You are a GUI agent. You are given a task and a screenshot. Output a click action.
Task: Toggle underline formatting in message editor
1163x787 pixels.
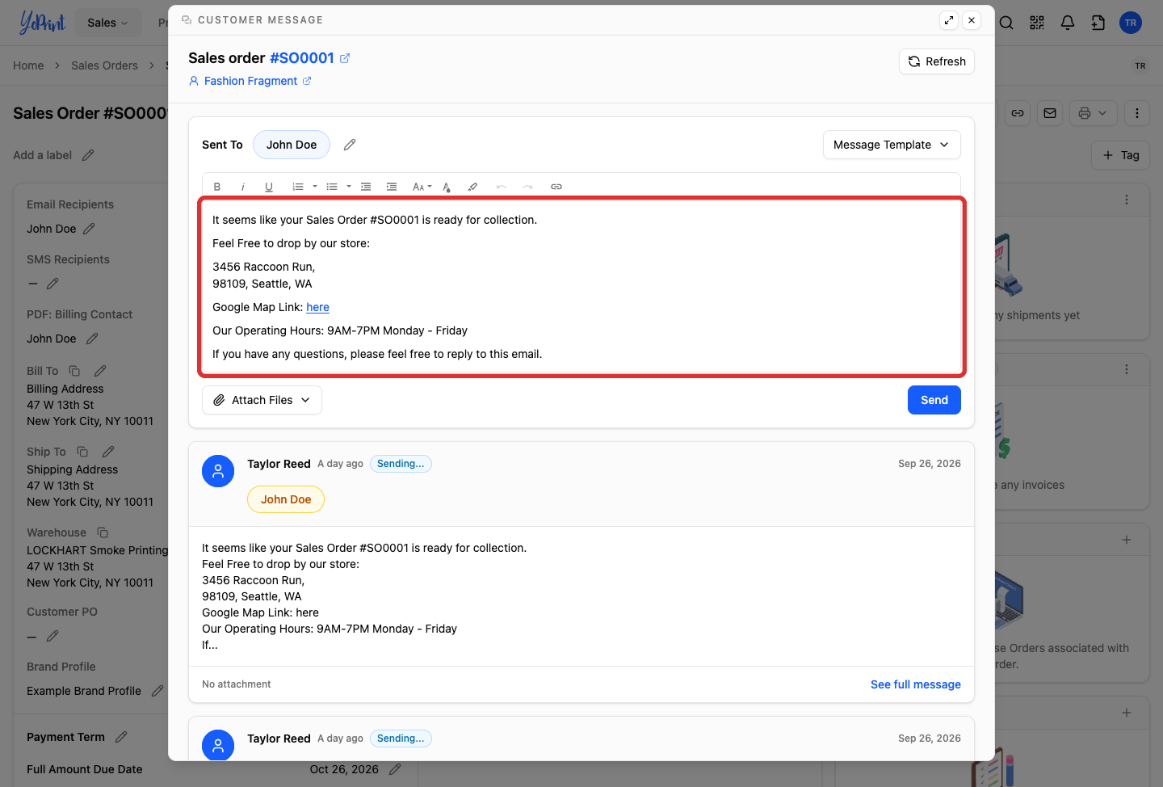click(269, 187)
